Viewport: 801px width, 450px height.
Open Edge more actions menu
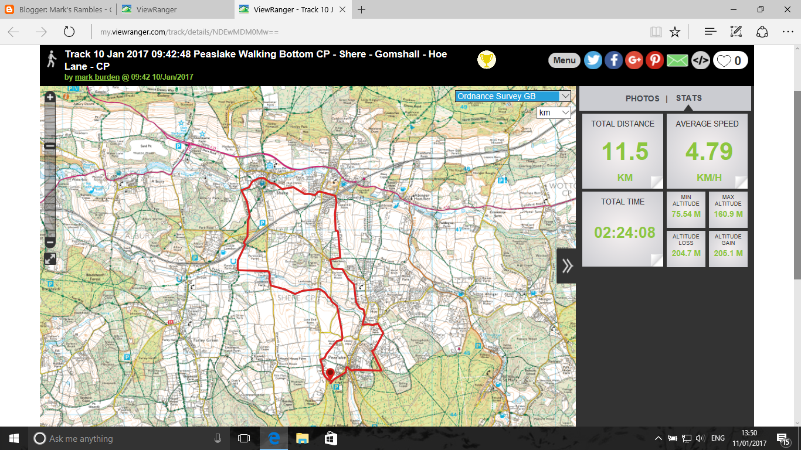tap(788, 32)
